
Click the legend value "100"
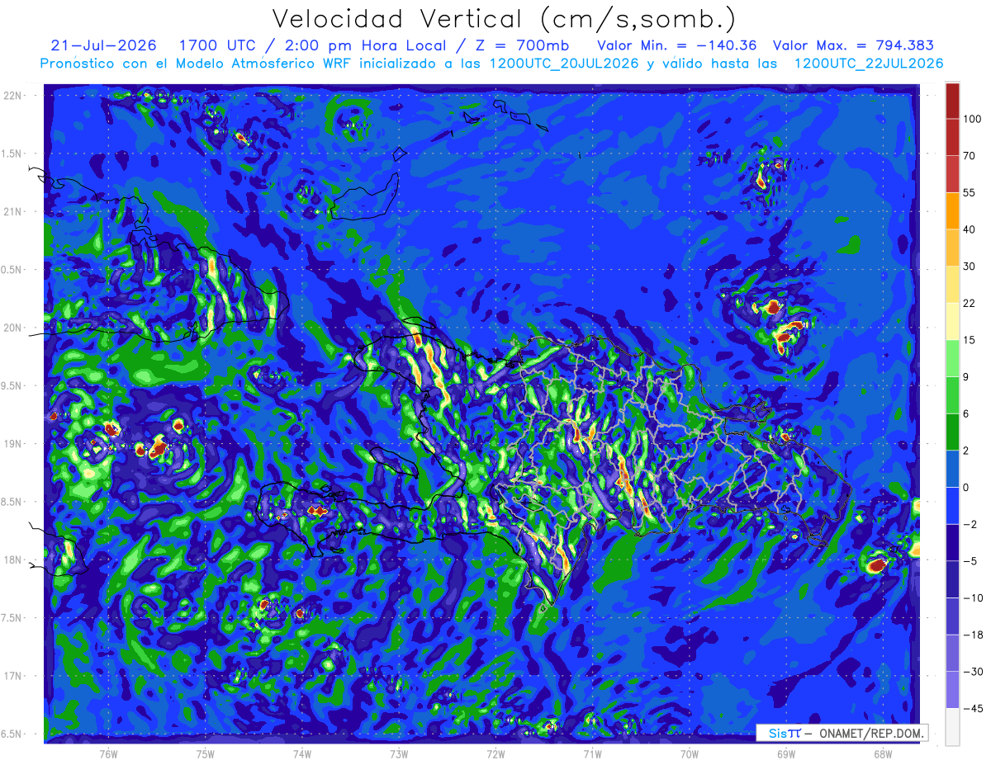[x=973, y=119]
